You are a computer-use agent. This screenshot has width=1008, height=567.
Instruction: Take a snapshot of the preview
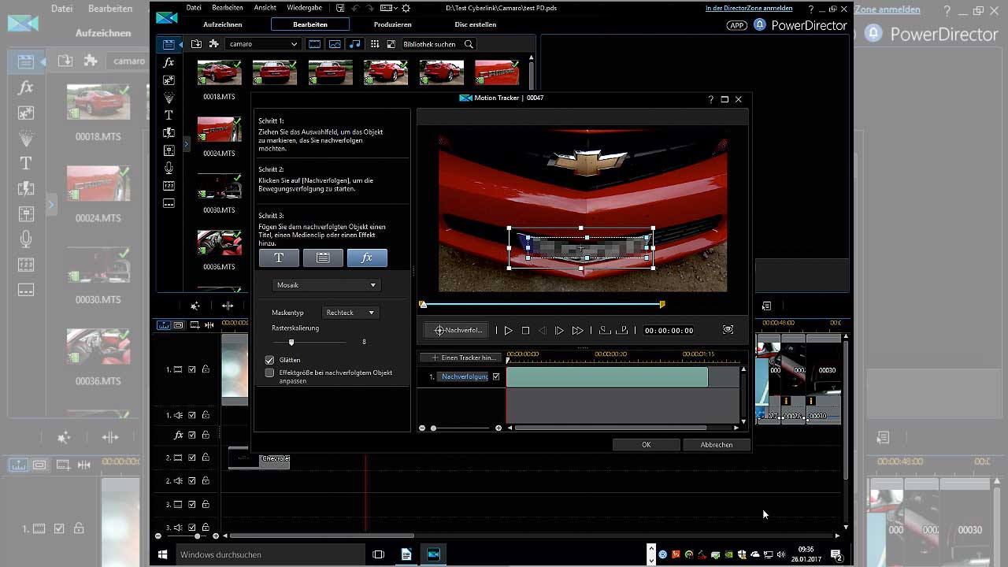pos(728,330)
